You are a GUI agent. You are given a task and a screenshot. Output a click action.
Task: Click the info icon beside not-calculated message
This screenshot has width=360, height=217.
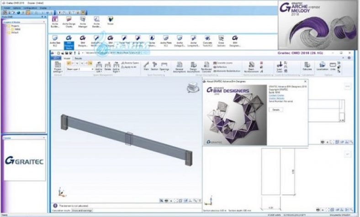pos(55,206)
